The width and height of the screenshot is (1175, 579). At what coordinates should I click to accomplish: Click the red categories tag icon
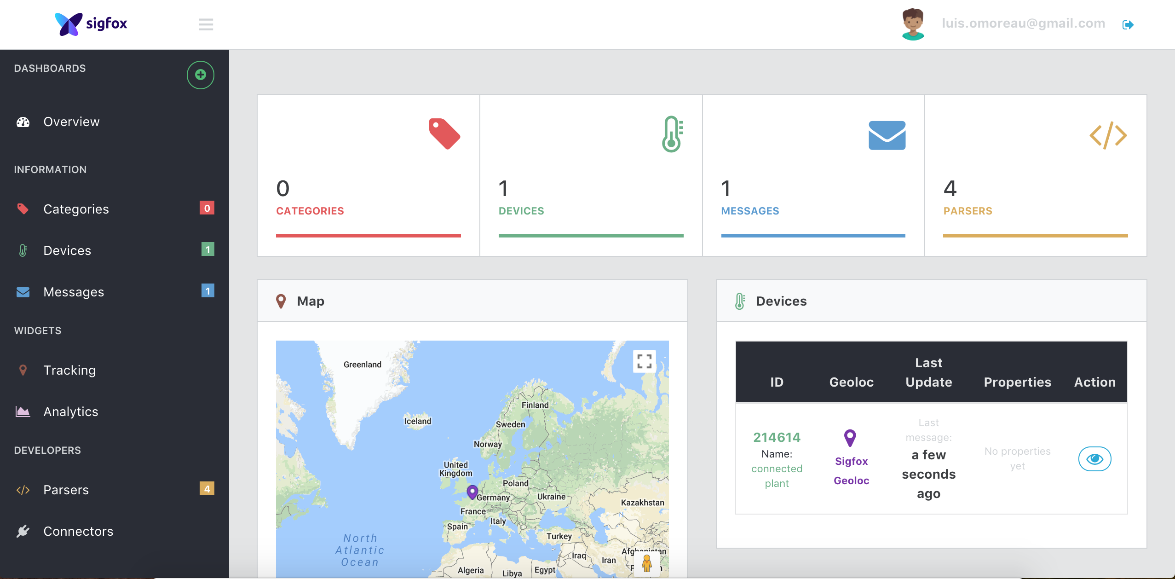[x=444, y=134]
